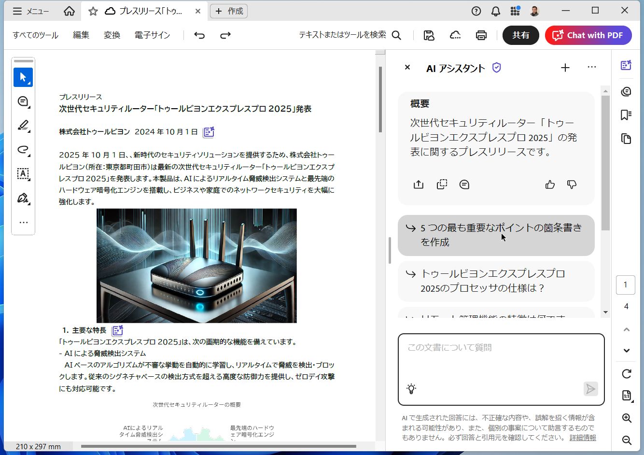Open the 詳細情報 link

(x=582, y=438)
